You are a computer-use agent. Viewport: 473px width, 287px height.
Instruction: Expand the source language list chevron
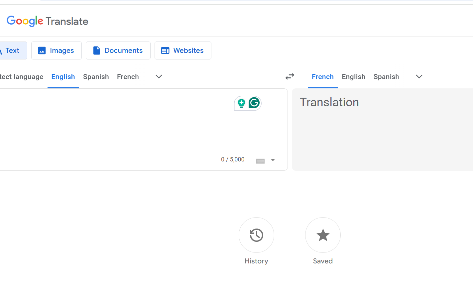click(159, 77)
